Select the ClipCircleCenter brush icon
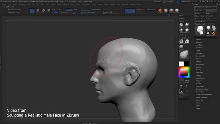This screenshot has height=124, width=220. click(187, 30)
